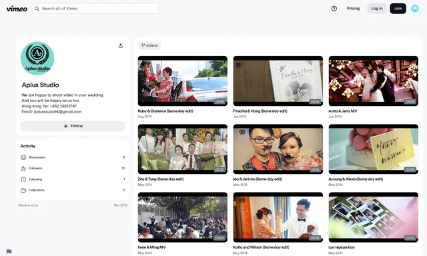
Task: Click title KaKa and Wilson (Same day edit)
Action: coord(261,247)
